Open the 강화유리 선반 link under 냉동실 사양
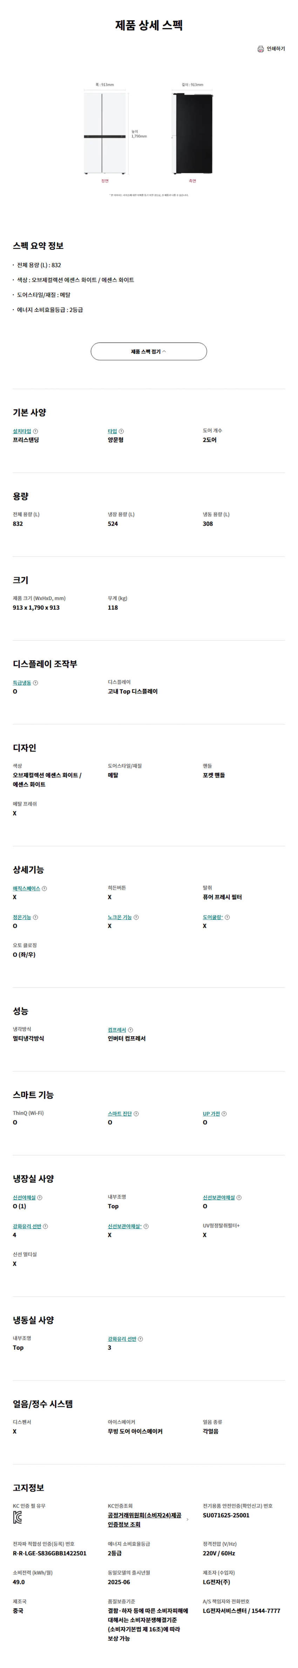298x1668 pixels. [122, 1339]
